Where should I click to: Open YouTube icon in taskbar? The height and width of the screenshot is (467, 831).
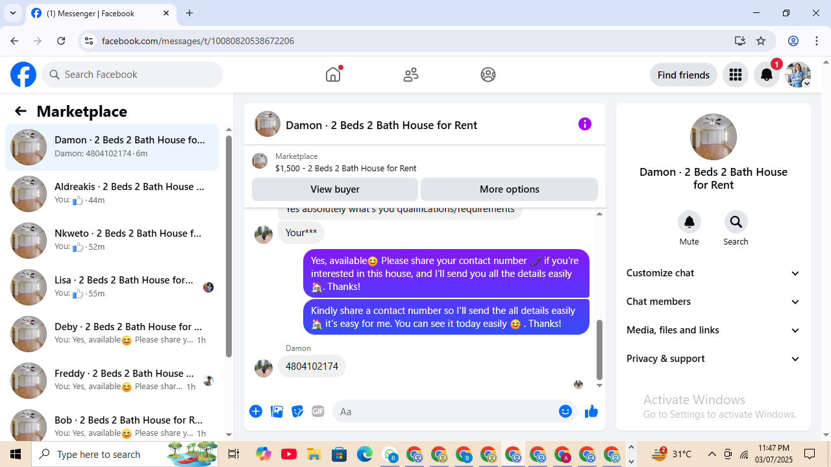click(x=289, y=454)
